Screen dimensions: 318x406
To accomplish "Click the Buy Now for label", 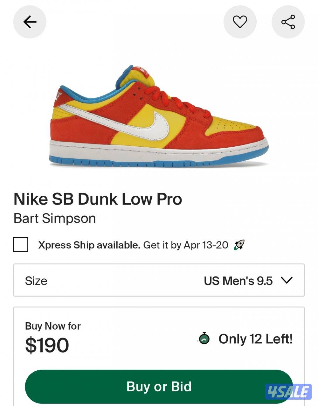I will coord(52,326).
